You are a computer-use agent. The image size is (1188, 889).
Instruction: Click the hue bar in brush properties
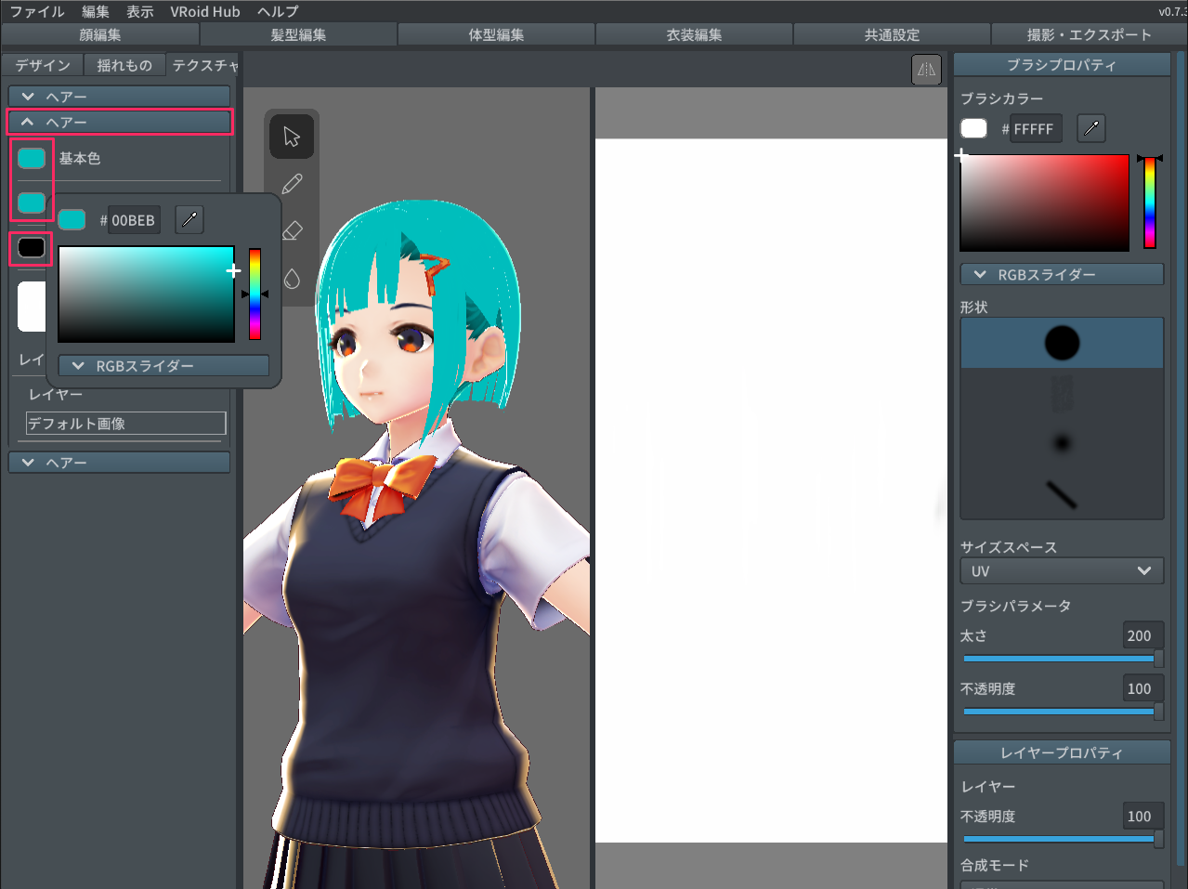1150,203
